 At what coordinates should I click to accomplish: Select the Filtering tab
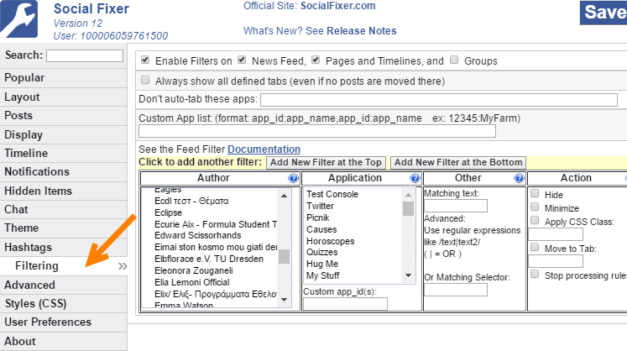[63, 265]
